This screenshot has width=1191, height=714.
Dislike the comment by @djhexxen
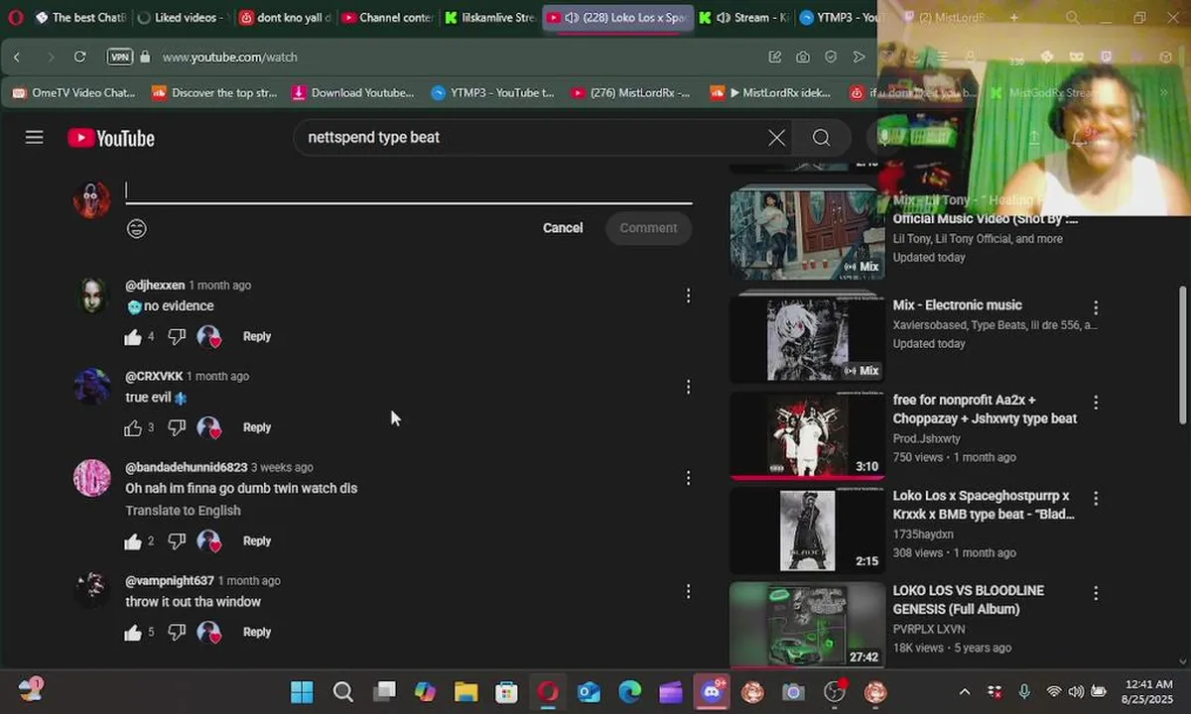point(177,337)
